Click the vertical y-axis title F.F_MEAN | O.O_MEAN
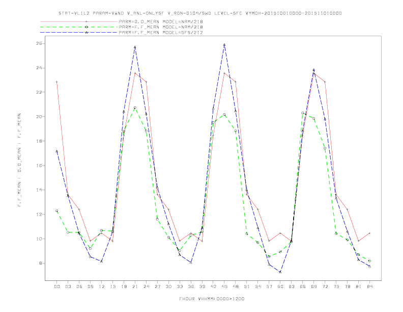403x312 pixels. [19, 160]
